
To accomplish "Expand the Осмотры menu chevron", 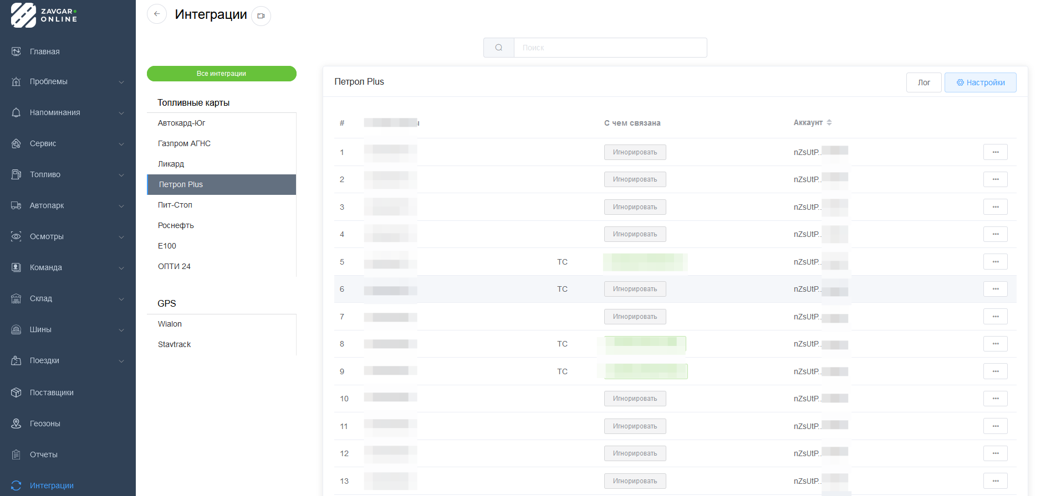I will (121, 237).
